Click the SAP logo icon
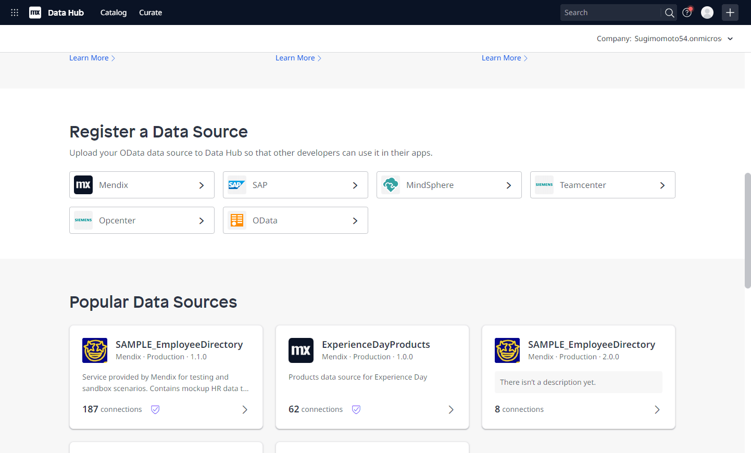 [236, 185]
